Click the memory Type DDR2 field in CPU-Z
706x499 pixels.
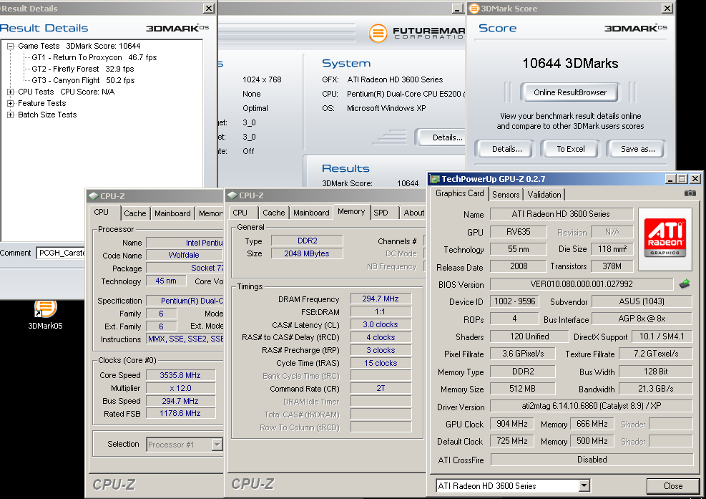(307, 241)
